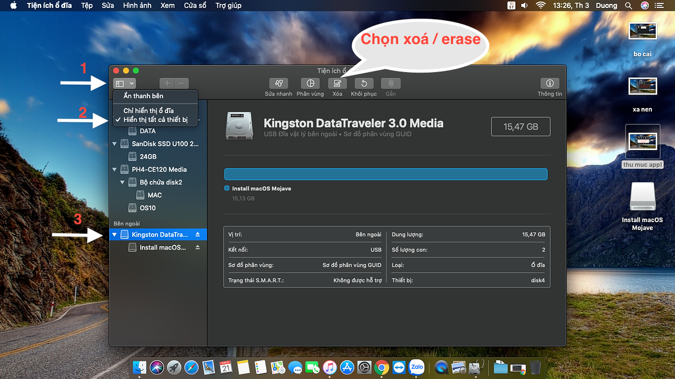The width and height of the screenshot is (675, 379).
Task: Select Install macOS volume in sidebar
Action: (163, 247)
